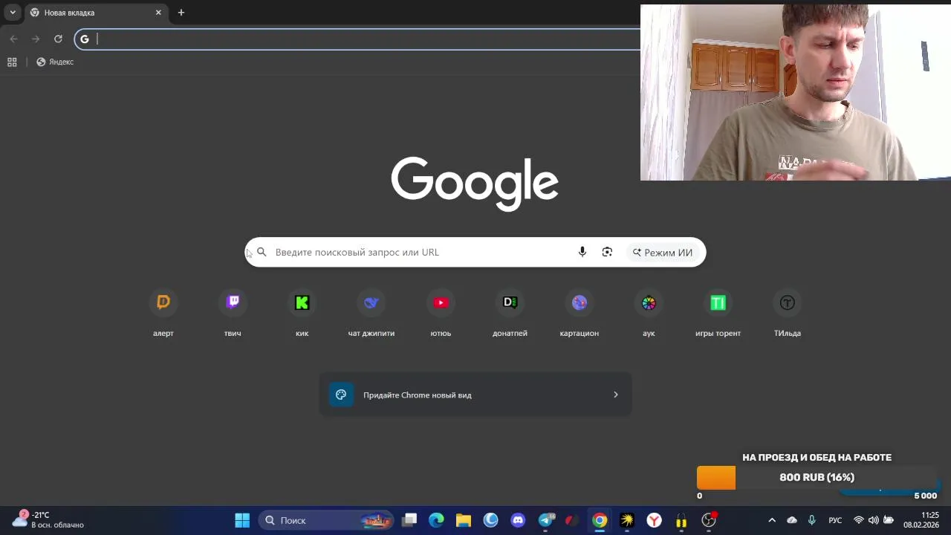Open the volume speaker icon

coord(874,520)
